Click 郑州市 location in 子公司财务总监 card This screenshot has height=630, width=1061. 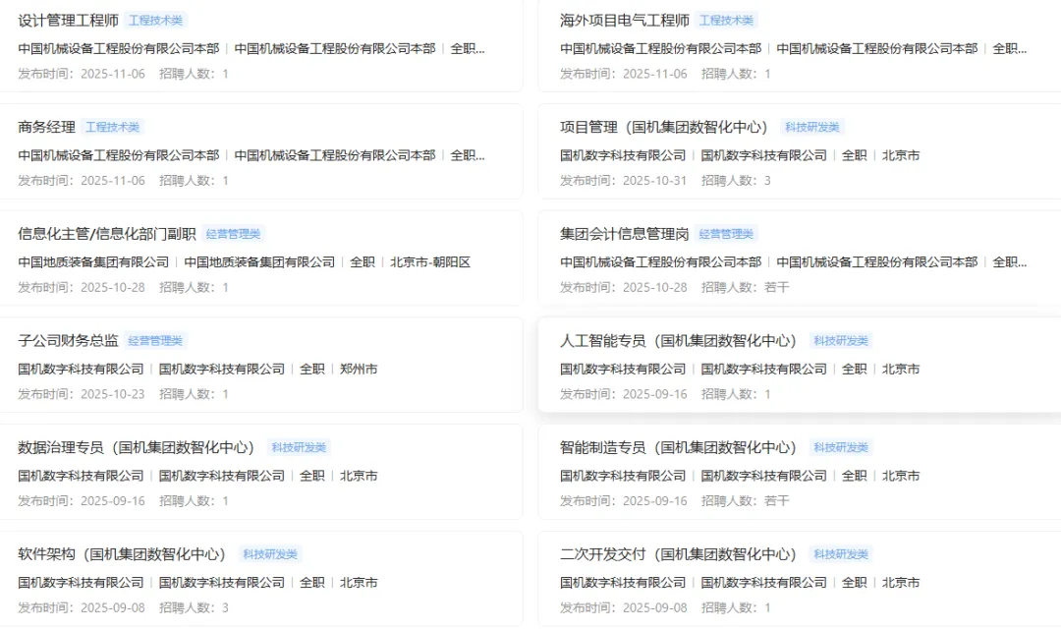(359, 369)
